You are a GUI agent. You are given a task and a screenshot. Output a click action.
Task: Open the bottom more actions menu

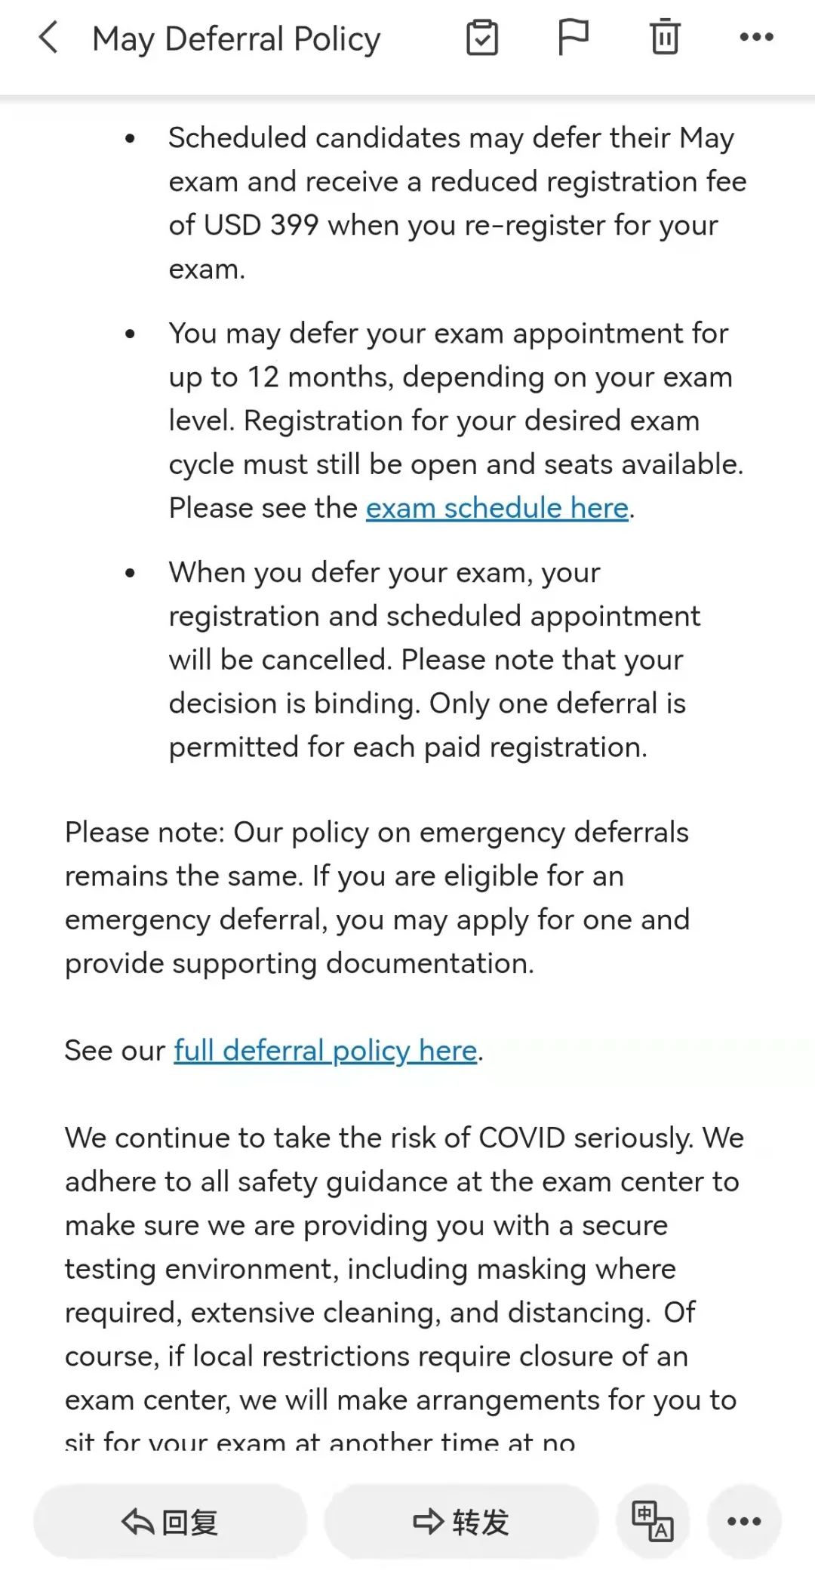pos(744,1521)
